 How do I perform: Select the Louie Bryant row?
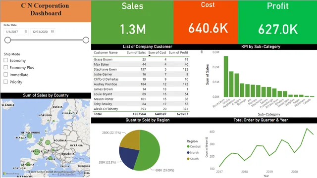tap(141, 94)
